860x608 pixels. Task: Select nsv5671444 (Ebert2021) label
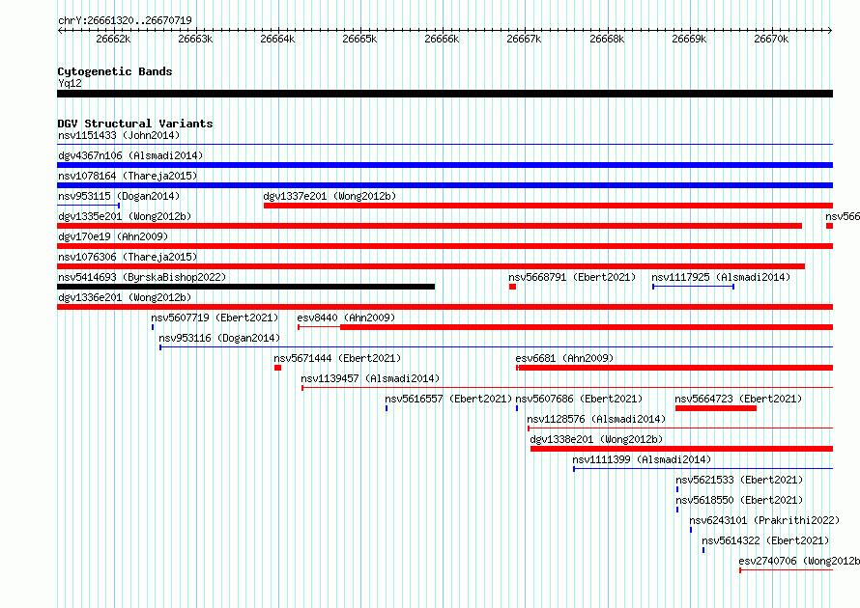(337, 358)
